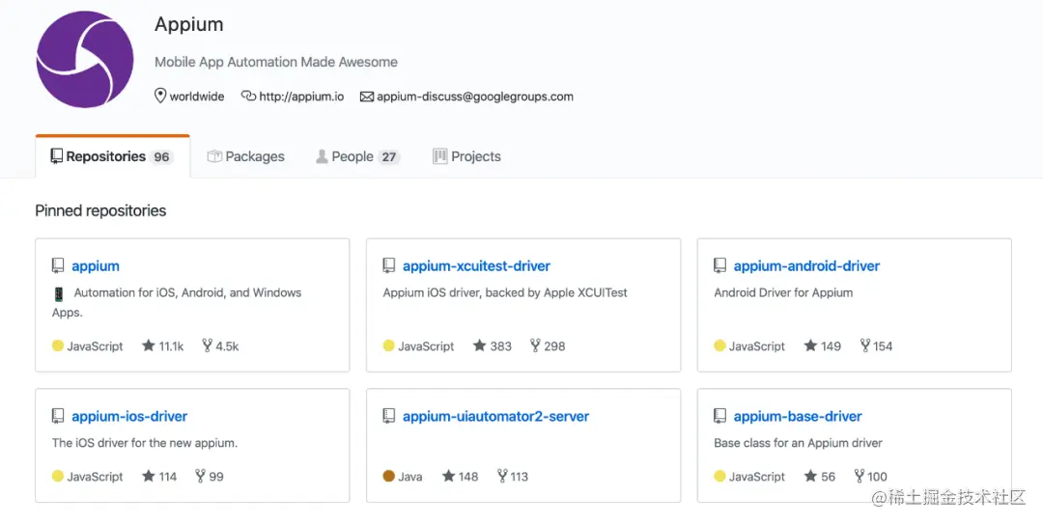
Task: Click the fork icon showing 99
Action: pyautogui.click(x=200, y=476)
